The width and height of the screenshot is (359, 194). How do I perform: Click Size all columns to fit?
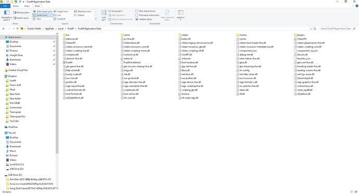(x=120, y=19)
